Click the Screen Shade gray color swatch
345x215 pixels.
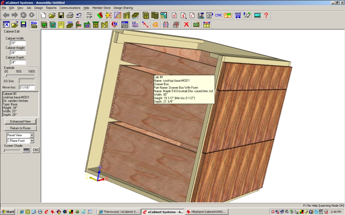(26, 150)
